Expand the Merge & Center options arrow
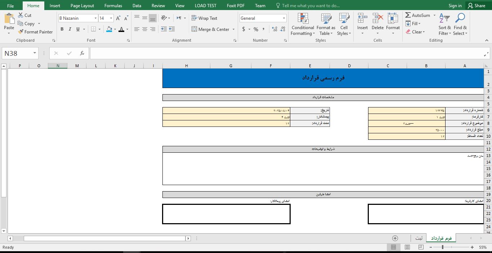The width and height of the screenshot is (492, 253). point(233,29)
